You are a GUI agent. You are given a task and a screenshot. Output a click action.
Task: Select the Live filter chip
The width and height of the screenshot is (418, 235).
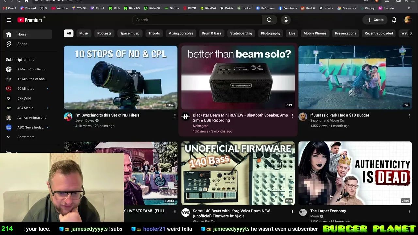tap(292, 33)
